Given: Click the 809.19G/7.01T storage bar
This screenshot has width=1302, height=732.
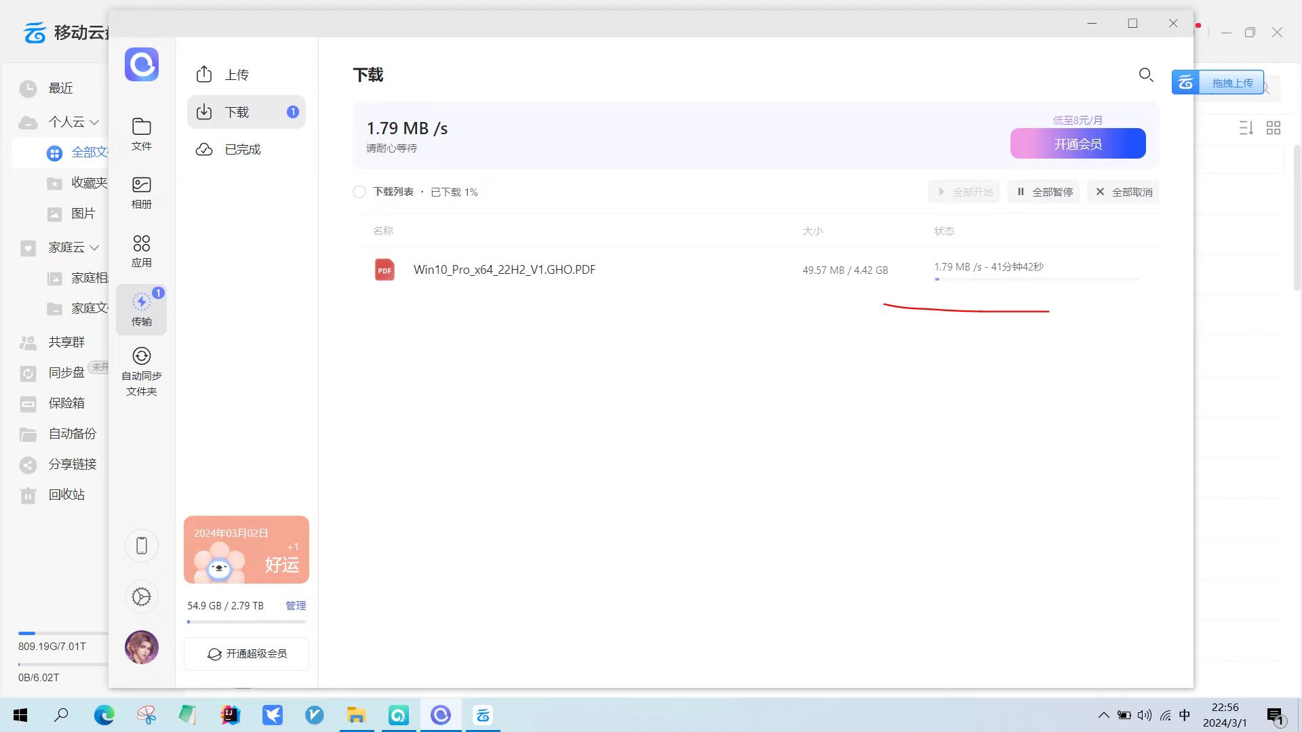Looking at the screenshot, I should [x=62, y=633].
